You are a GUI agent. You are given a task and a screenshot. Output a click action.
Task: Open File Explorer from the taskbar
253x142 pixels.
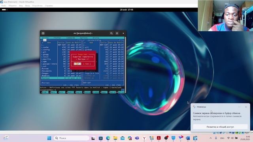pos(115,138)
